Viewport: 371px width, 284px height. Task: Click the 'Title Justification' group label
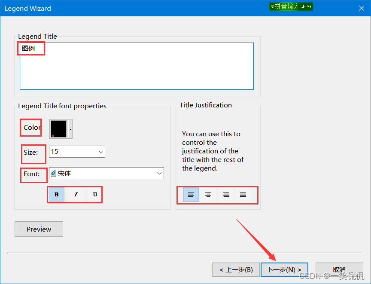pyautogui.click(x=206, y=105)
